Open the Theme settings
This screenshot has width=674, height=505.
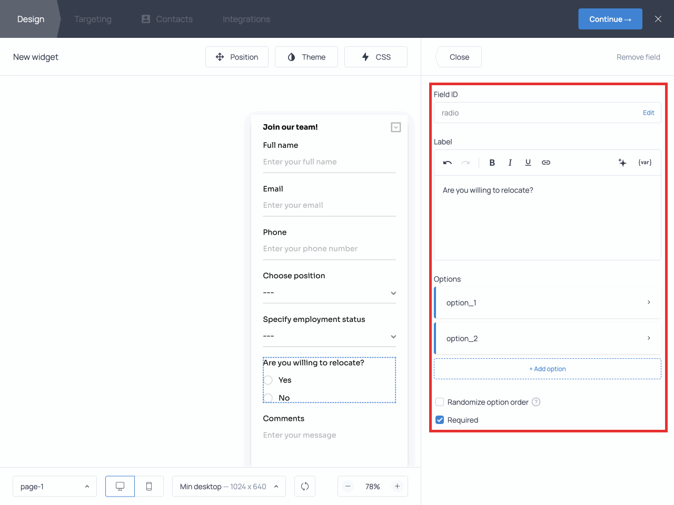point(306,56)
